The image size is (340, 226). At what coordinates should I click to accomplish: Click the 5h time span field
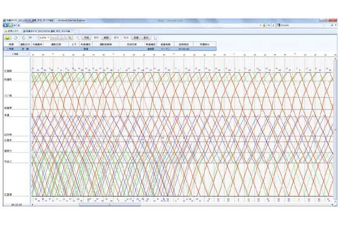33,38
